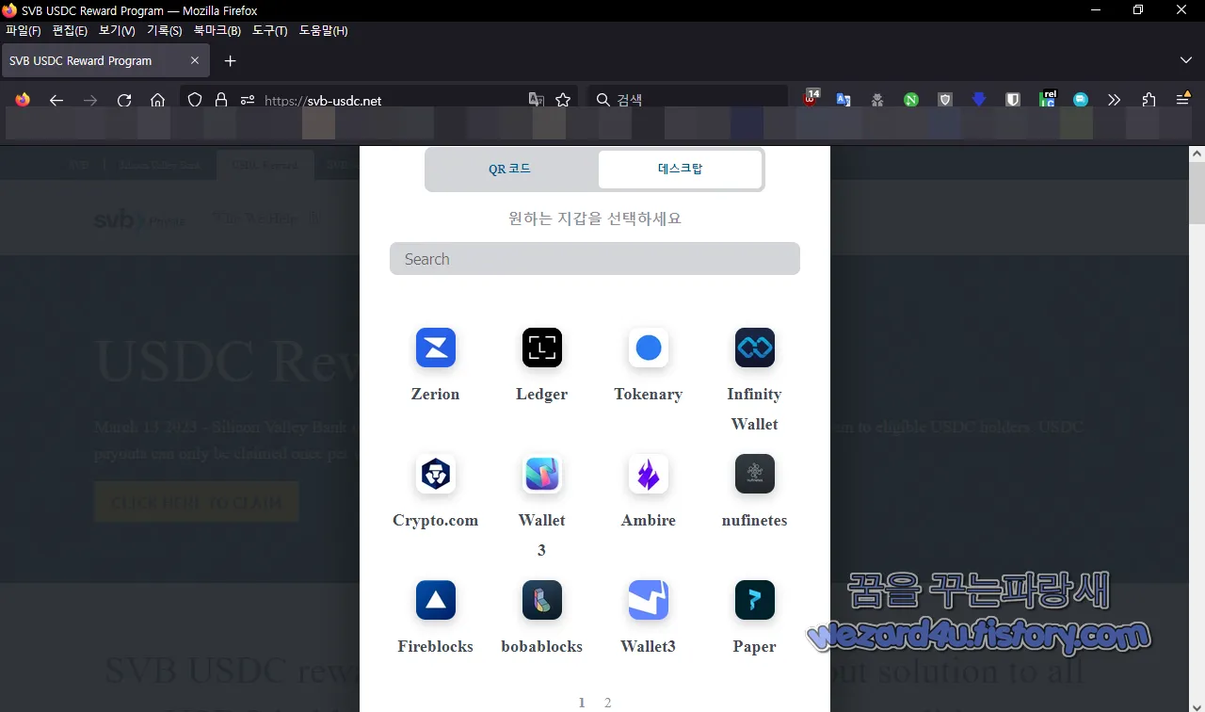The width and height of the screenshot is (1205, 712).
Task: Click the Paper wallet name
Action: [x=755, y=647]
